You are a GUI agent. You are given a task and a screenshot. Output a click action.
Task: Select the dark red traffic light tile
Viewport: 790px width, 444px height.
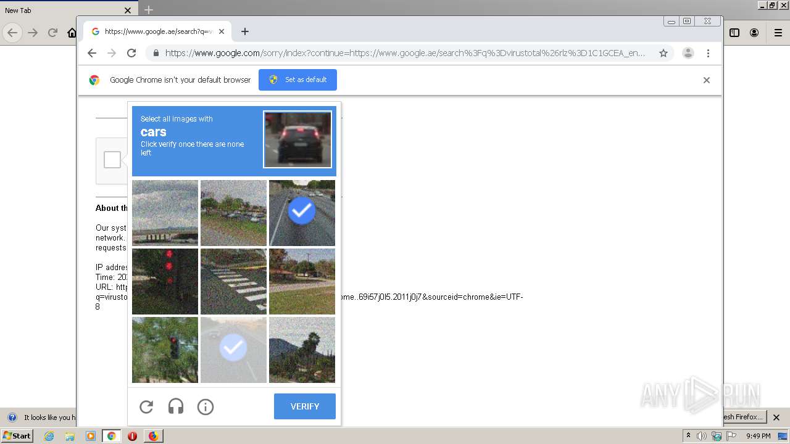165,281
